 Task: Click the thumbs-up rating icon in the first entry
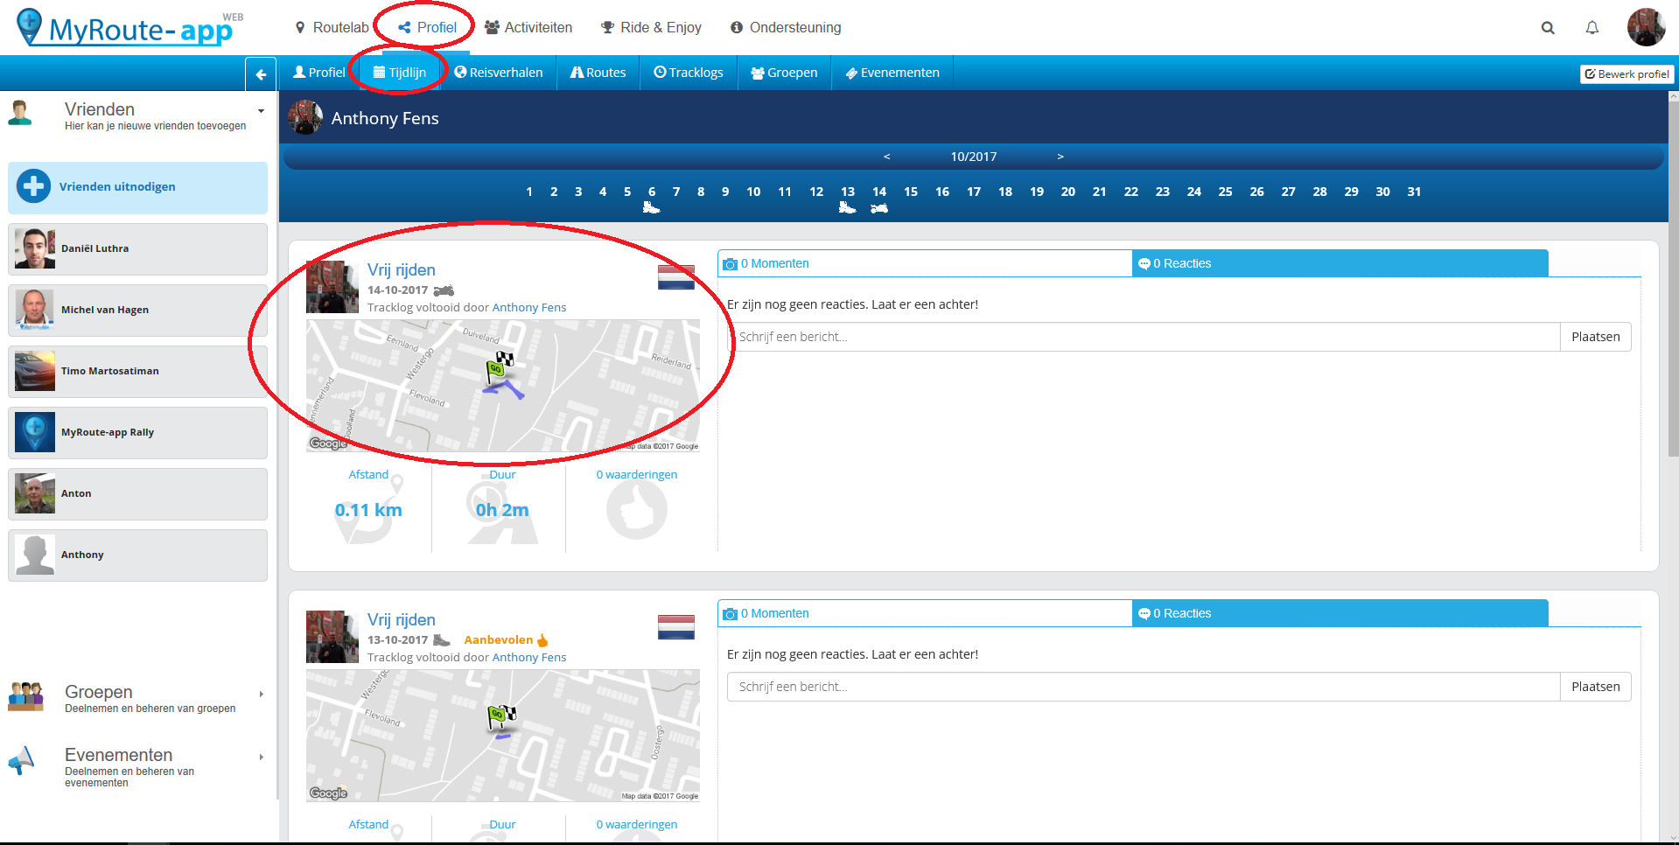[x=637, y=509]
